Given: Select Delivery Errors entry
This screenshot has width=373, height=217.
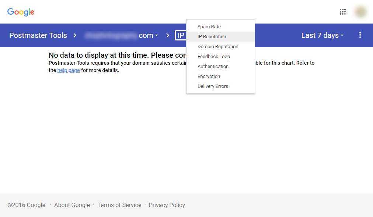Looking at the screenshot, I should 220,86.
